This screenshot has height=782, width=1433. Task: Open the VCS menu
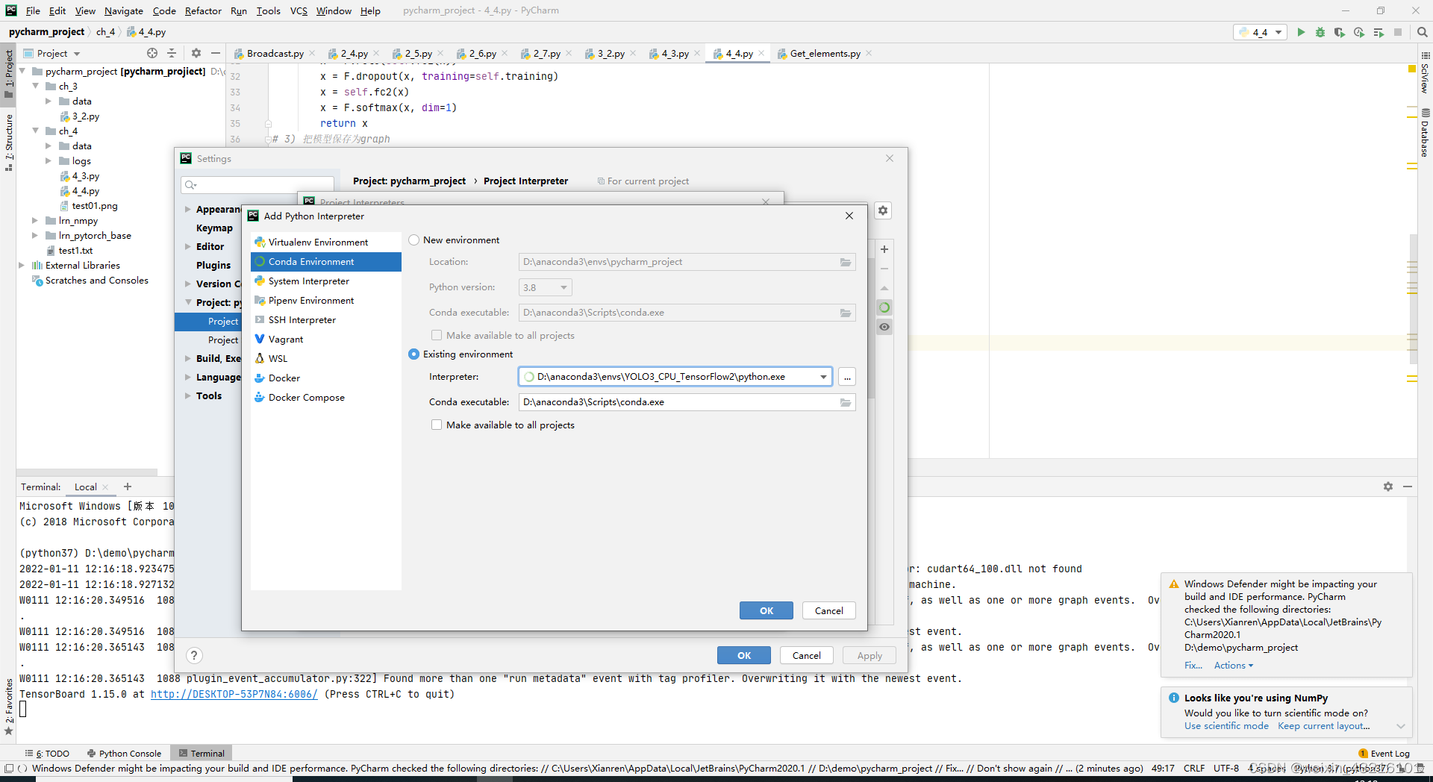299,10
